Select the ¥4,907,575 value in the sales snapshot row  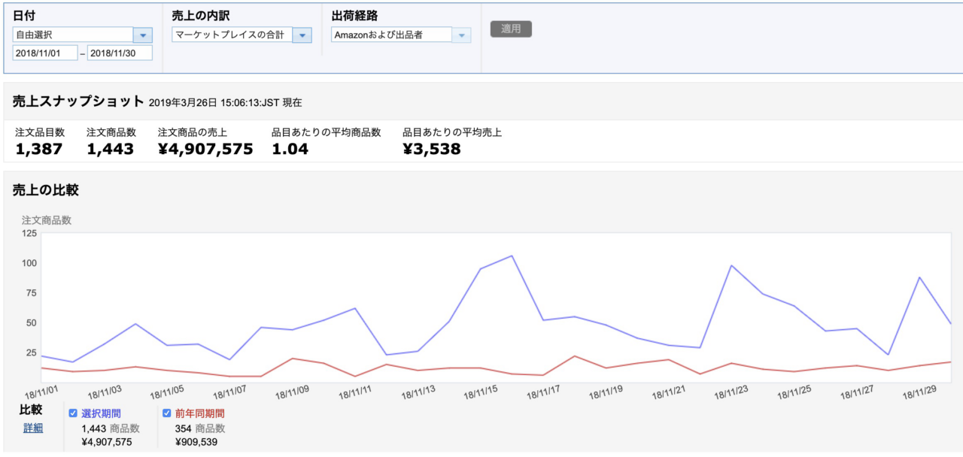(205, 149)
